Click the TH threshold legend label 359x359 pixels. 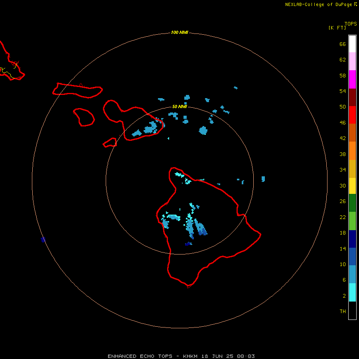[343, 312]
